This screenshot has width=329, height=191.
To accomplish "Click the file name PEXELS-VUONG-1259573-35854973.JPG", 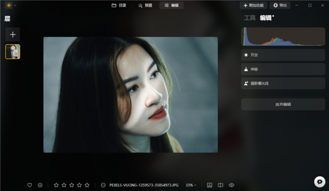I will [144, 185].
